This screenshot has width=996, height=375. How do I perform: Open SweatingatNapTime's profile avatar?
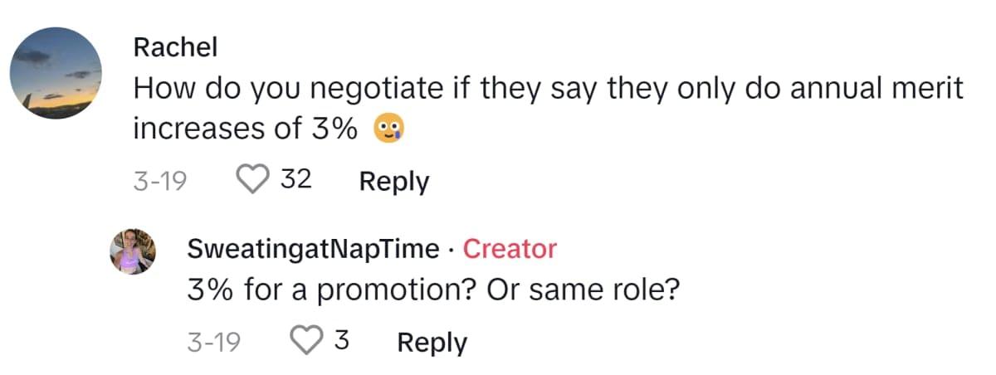tap(133, 251)
